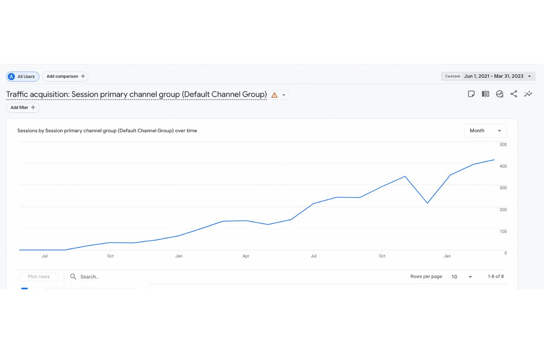Image resolution: width=544 pixels, height=353 pixels.
Task: Click into the Search field
Action: click(x=108, y=277)
